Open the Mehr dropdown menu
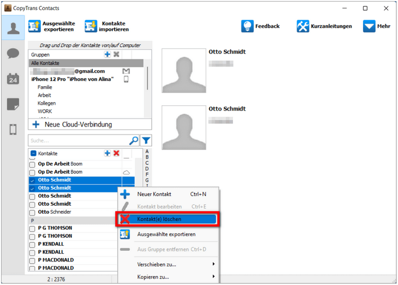The image size is (398, 285). [377, 26]
